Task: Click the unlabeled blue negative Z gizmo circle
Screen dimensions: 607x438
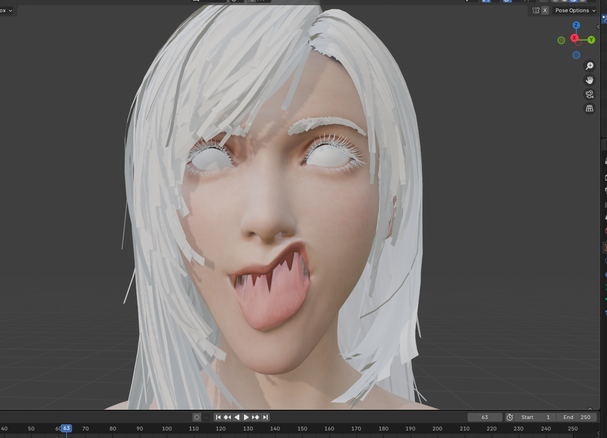Action: point(576,55)
